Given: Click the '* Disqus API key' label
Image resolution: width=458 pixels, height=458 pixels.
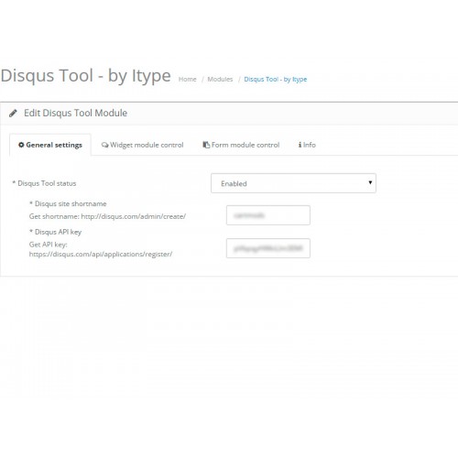Looking at the screenshot, I should point(55,232).
